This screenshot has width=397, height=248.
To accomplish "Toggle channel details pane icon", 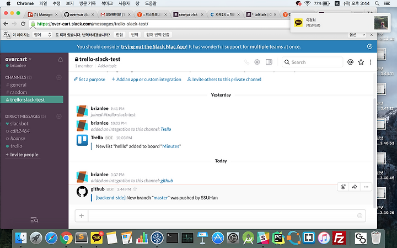I will click(269, 62).
